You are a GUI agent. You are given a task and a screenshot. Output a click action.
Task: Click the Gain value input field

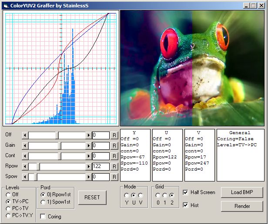pyautogui.click(x=100, y=146)
